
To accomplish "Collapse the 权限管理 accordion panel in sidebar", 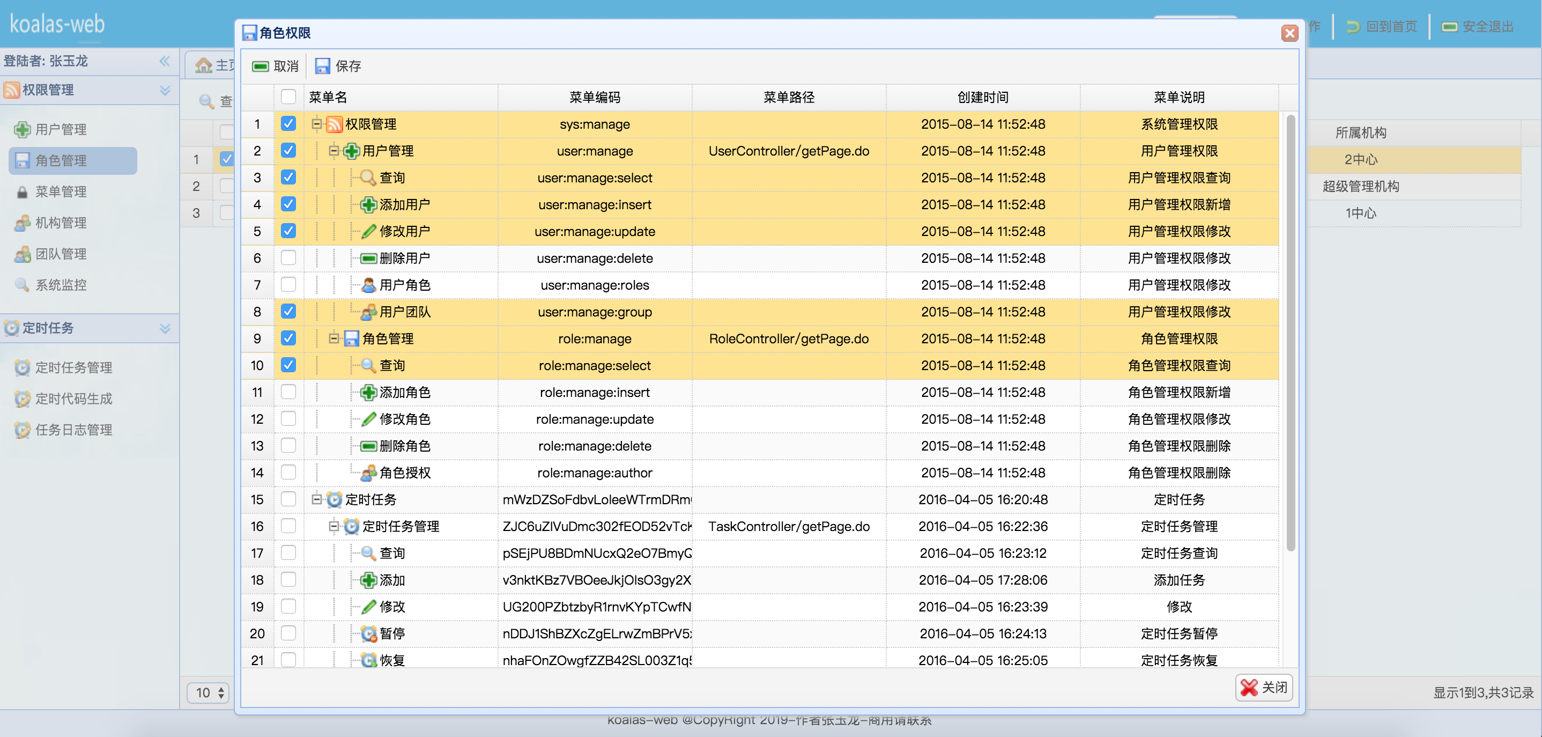I will tap(165, 91).
